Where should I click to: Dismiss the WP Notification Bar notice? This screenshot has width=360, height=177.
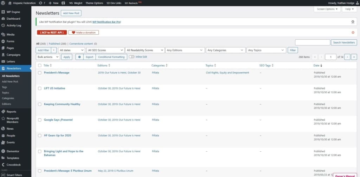point(353,22)
